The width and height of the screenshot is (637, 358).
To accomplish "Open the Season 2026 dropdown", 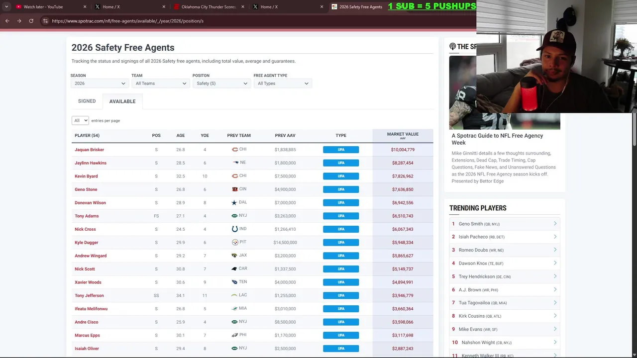I will pyautogui.click(x=100, y=84).
